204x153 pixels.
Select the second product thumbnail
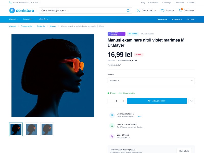[x=31, y=129]
